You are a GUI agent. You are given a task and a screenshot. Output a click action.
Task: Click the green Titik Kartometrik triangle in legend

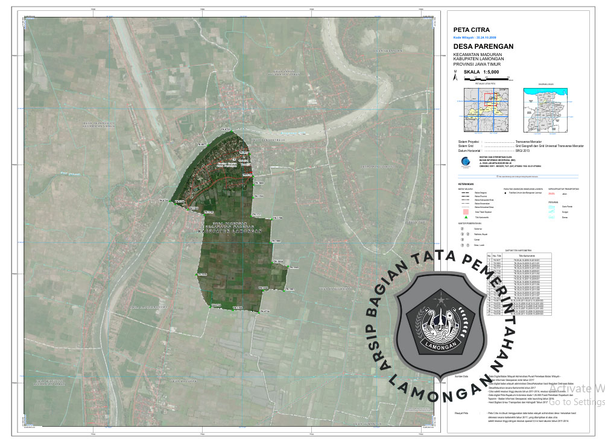click(466, 216)
